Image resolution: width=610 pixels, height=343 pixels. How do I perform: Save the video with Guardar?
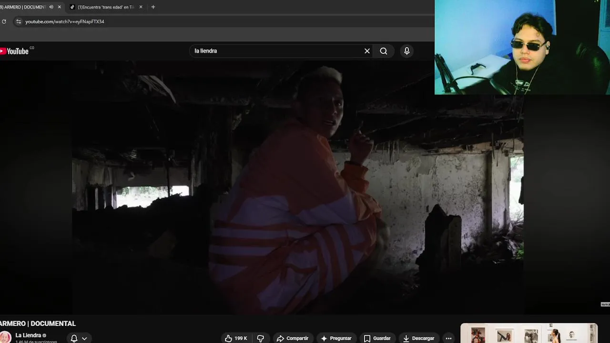[x=377, y=338]
